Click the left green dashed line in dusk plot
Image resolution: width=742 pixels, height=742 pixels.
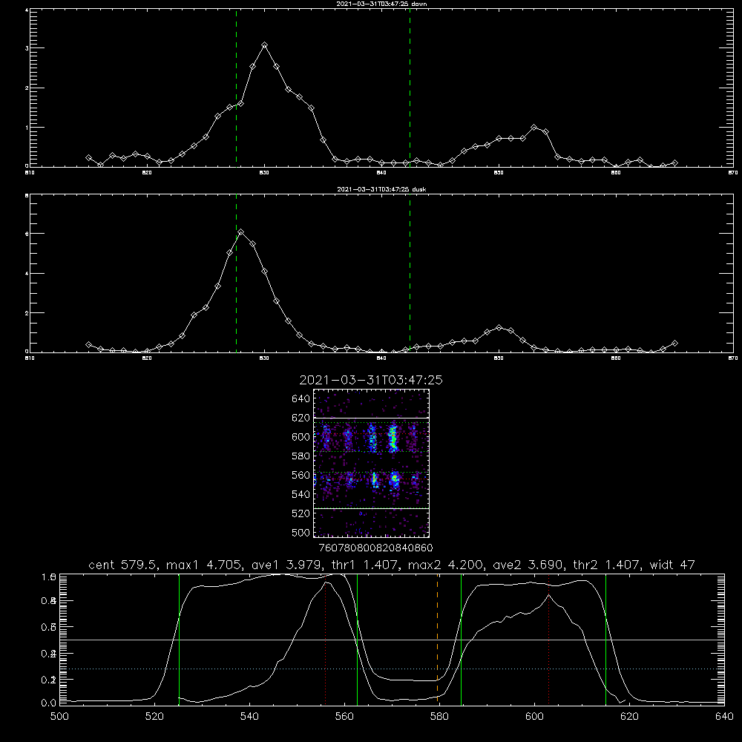pos(236,273)
